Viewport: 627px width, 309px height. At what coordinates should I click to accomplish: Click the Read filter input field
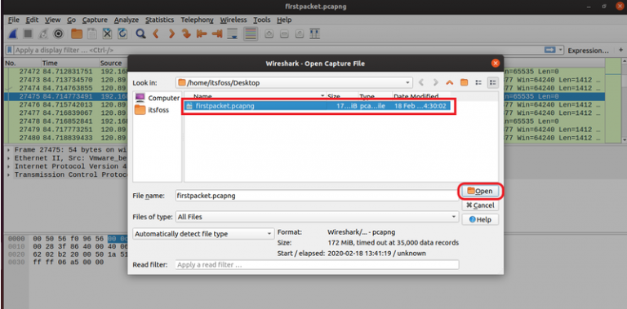point(317,265)
